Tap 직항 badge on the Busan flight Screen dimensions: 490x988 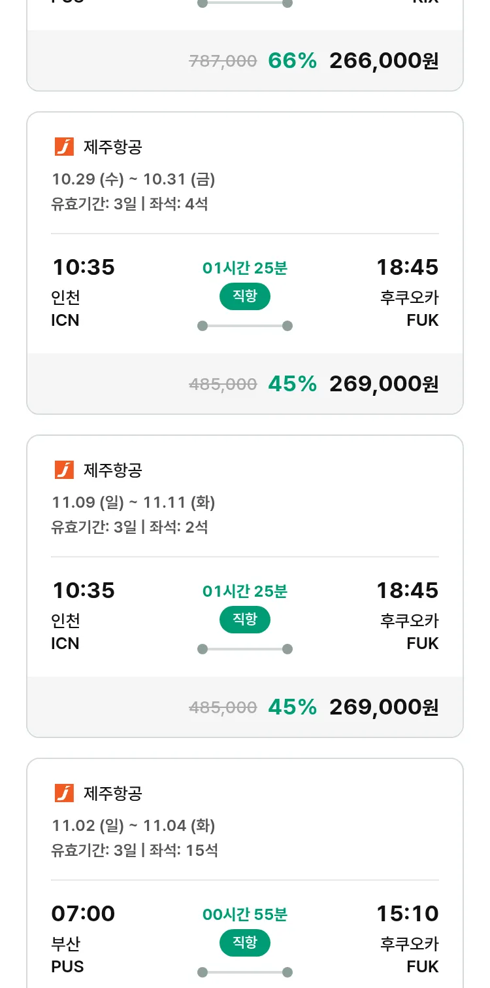pos(244,943)
